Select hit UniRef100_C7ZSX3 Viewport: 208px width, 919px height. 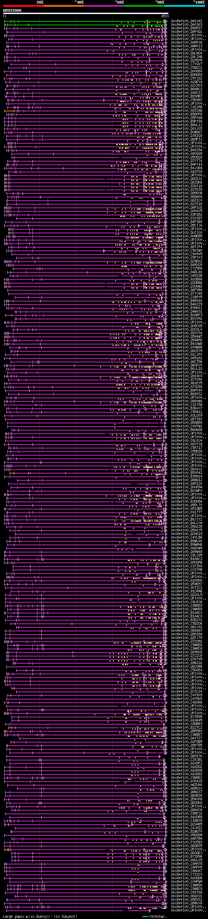(x=187, y=874)
